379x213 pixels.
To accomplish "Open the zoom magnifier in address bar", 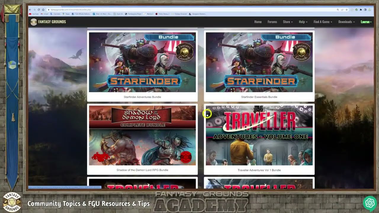I will tap(338, 10).
